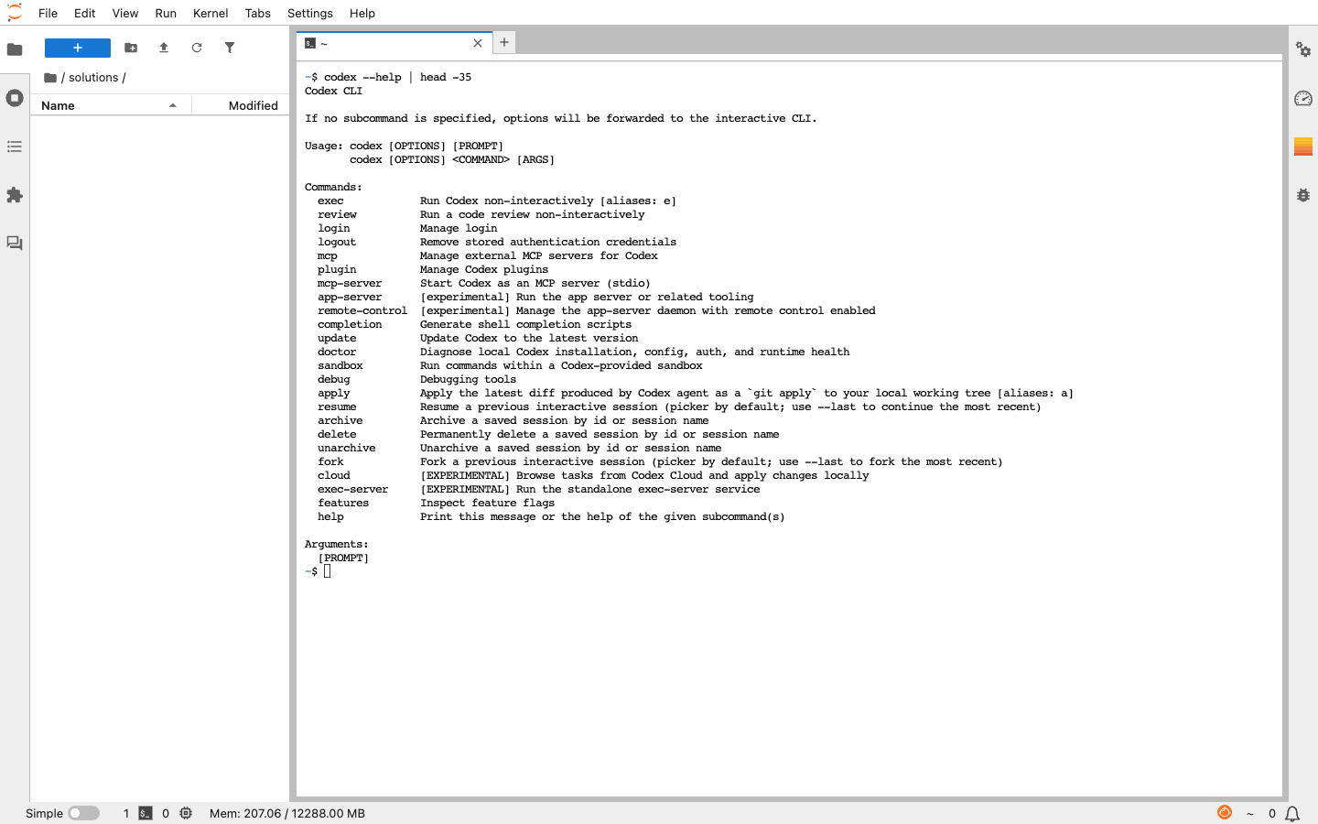Open the notifications bell icon
1318x824 pixels.
[1292, 813]
